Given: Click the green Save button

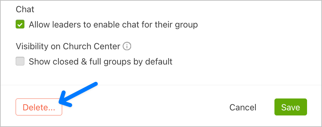Looking at the screenshot, I should coord(290,107).
